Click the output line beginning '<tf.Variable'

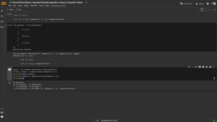pos(46,54)
